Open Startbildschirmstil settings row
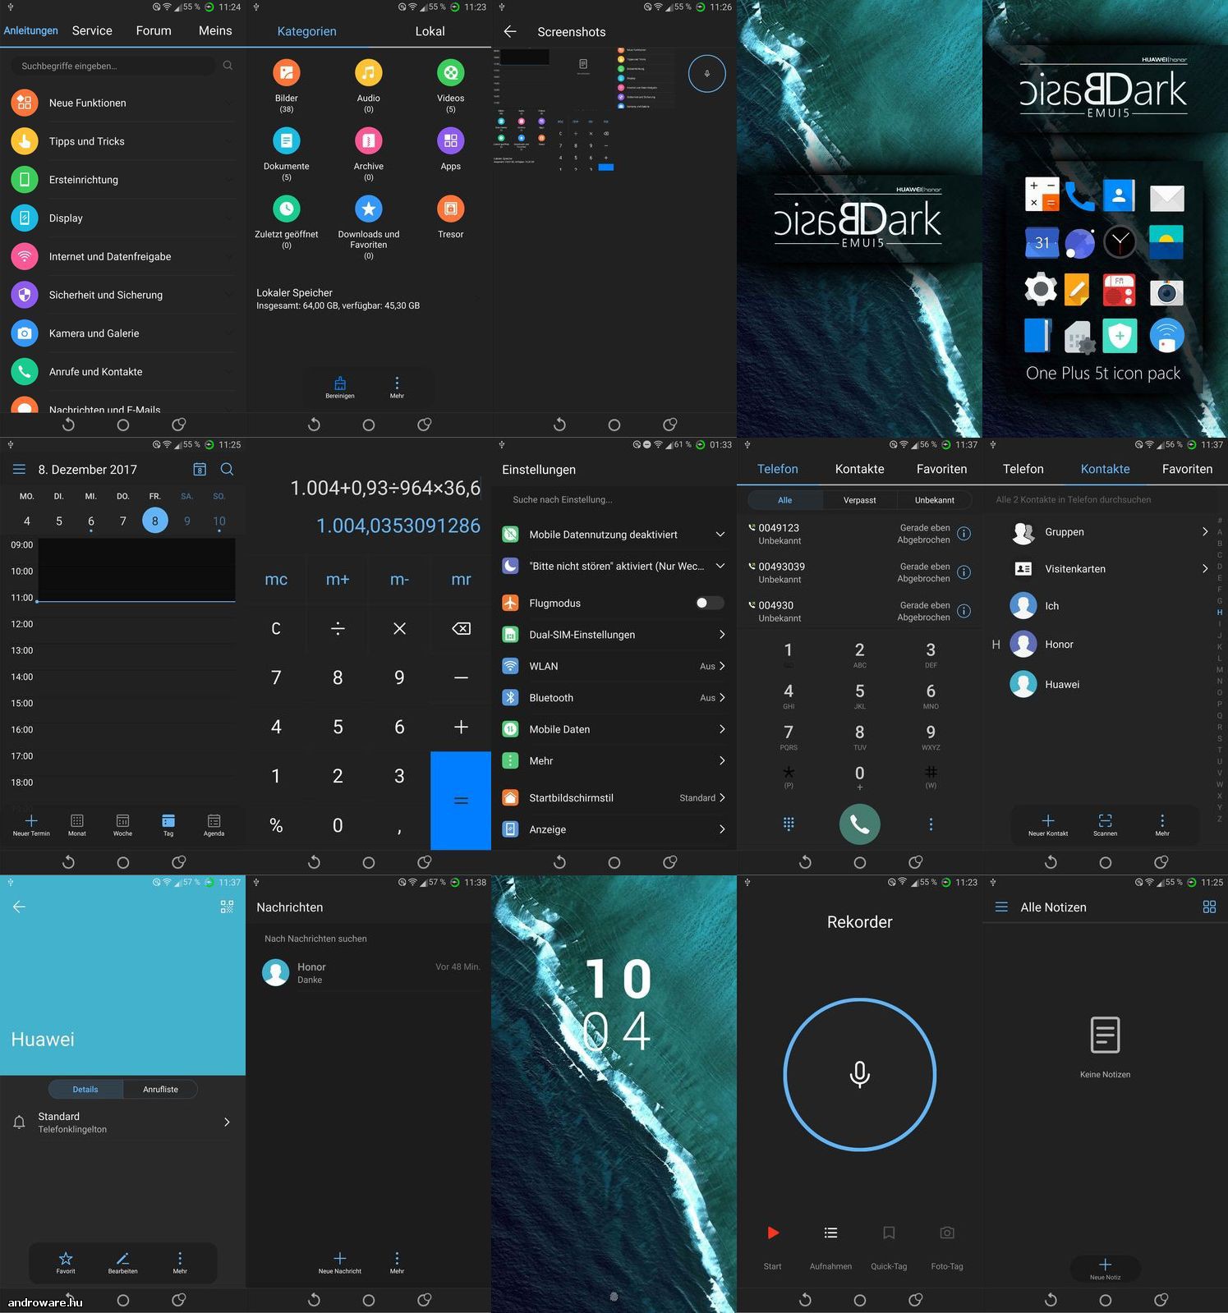The image size is (1228, 1313). (614, 797)
